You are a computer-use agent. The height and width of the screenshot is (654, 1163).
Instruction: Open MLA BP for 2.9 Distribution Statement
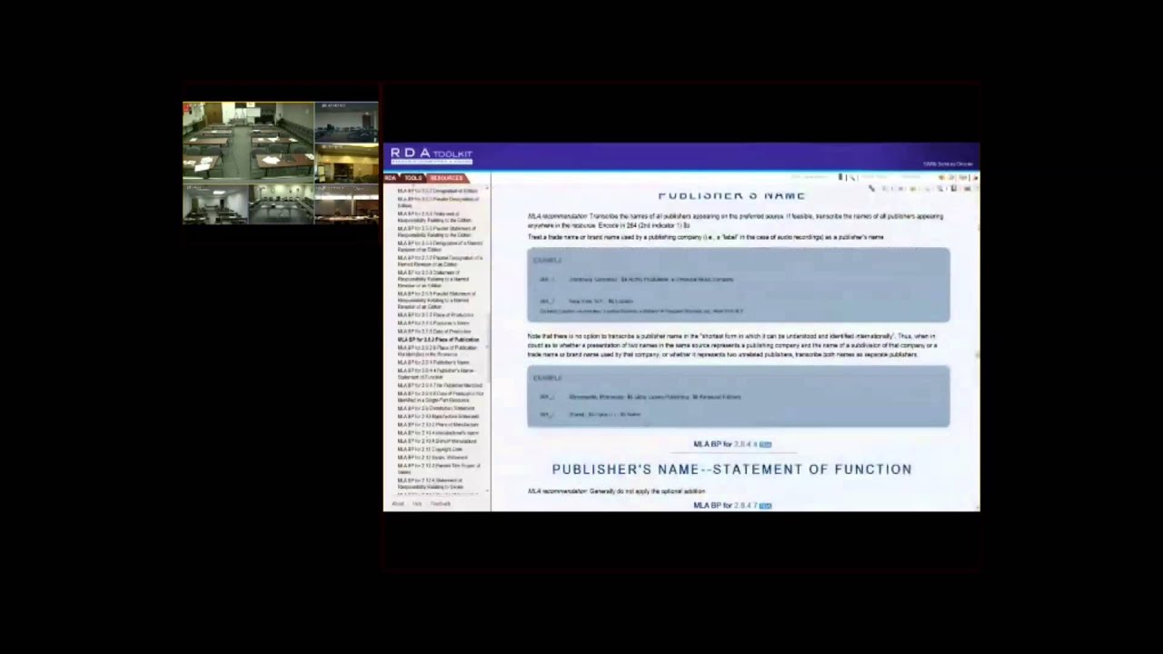tap(436, 409)
